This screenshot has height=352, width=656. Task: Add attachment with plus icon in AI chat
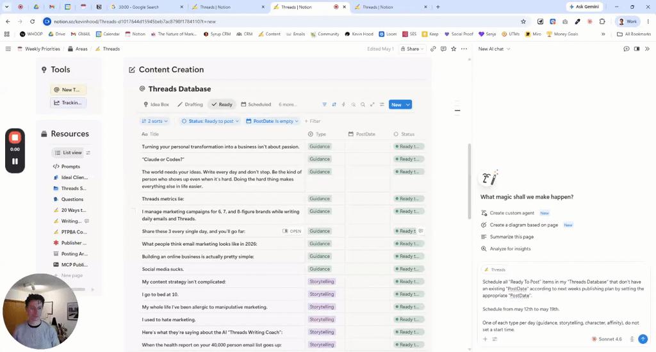pyautogui.click(x=486, y=339)
